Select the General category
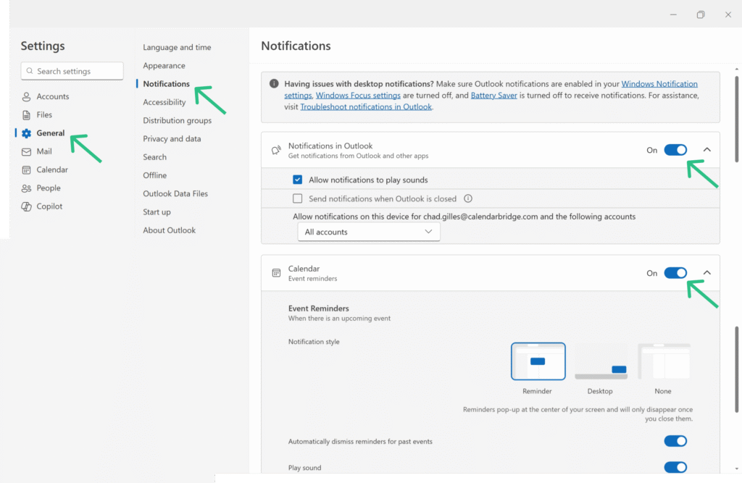 pyautogui.click(x=50, y=133)
